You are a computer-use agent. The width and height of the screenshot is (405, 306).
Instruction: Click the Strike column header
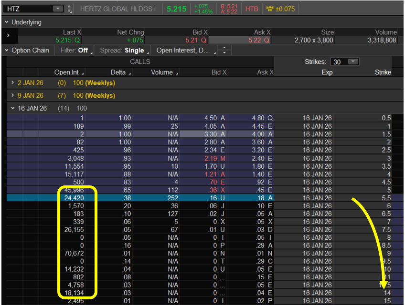[383, 72]
